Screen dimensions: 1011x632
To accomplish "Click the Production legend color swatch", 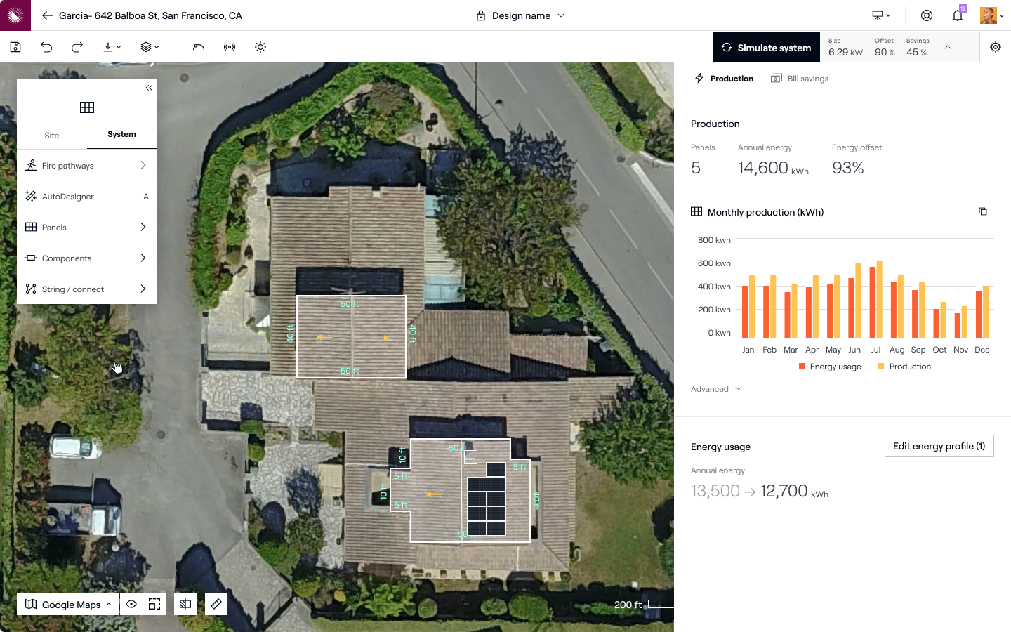I will coord(881,367).
